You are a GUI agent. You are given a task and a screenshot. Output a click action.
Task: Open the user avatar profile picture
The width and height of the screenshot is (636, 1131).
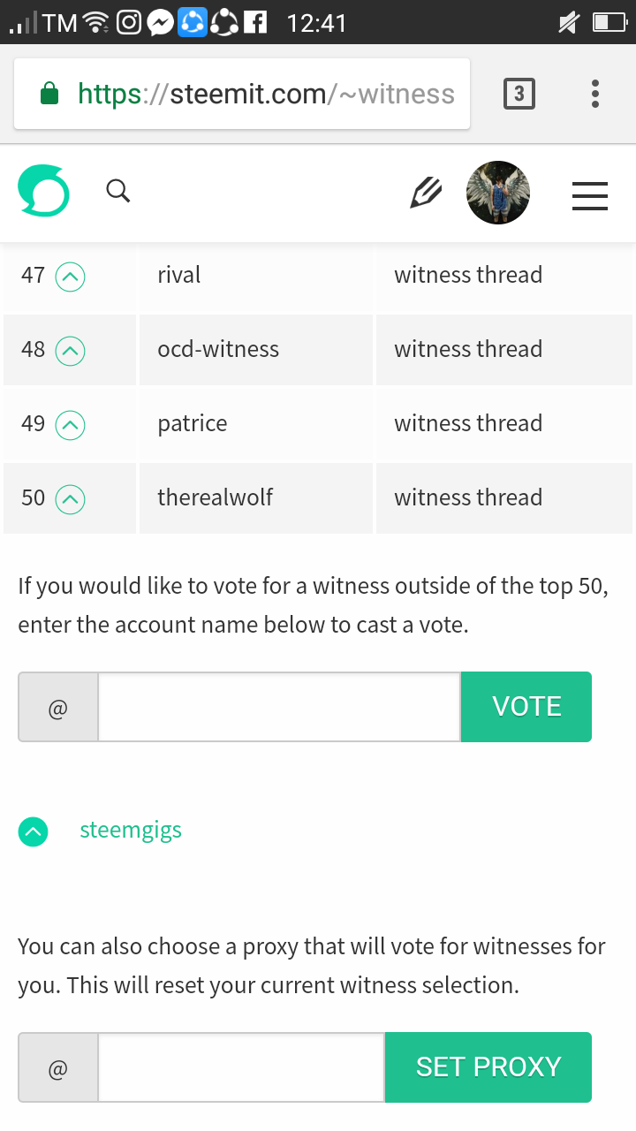(x=498, y=193)
